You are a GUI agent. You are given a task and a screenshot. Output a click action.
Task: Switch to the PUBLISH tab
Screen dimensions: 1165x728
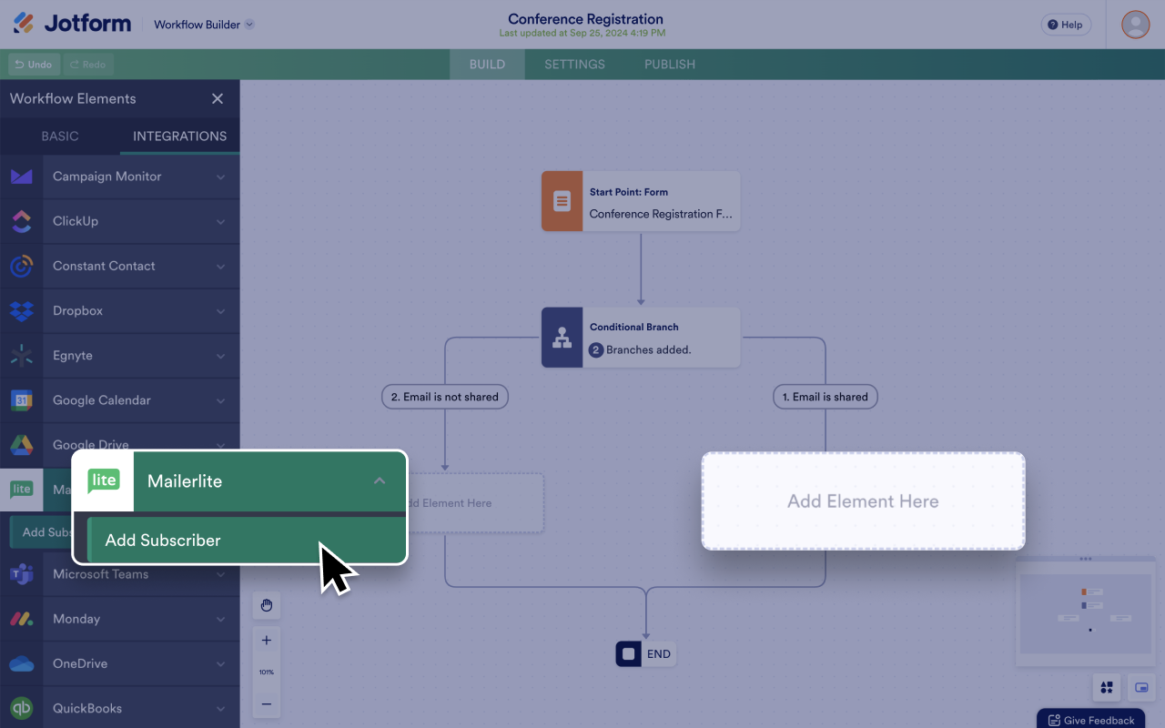coord(670,65)
